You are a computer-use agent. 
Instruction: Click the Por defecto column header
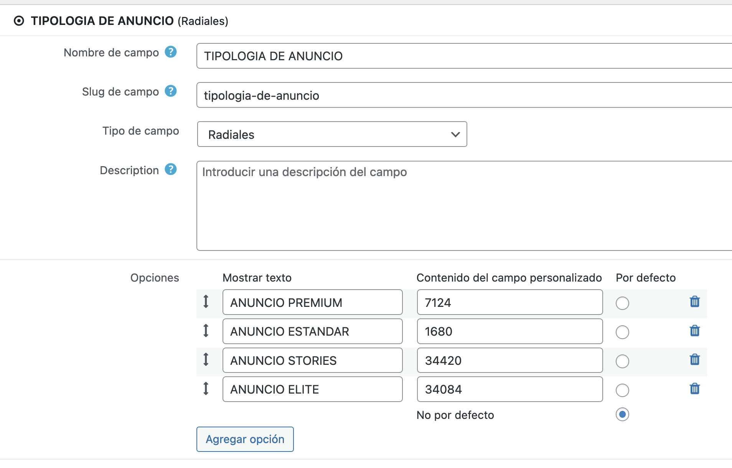tap(646, 278)
